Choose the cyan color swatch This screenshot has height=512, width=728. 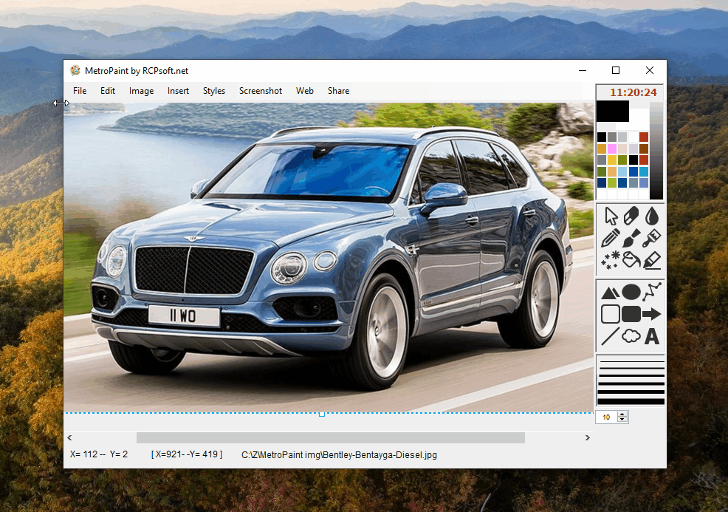pyautogui.click(x=644, y=171)
